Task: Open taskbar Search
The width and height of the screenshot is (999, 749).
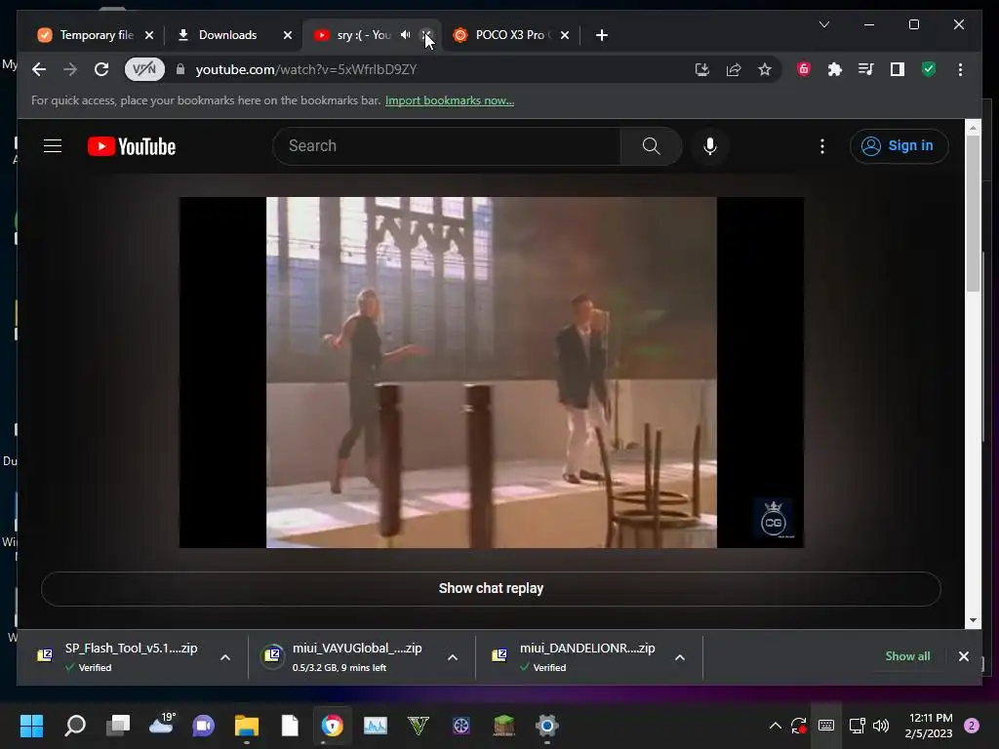Action: (75, 726)
